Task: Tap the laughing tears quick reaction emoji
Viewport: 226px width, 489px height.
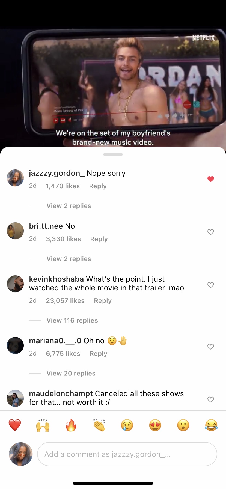Action: pos(211,425)
